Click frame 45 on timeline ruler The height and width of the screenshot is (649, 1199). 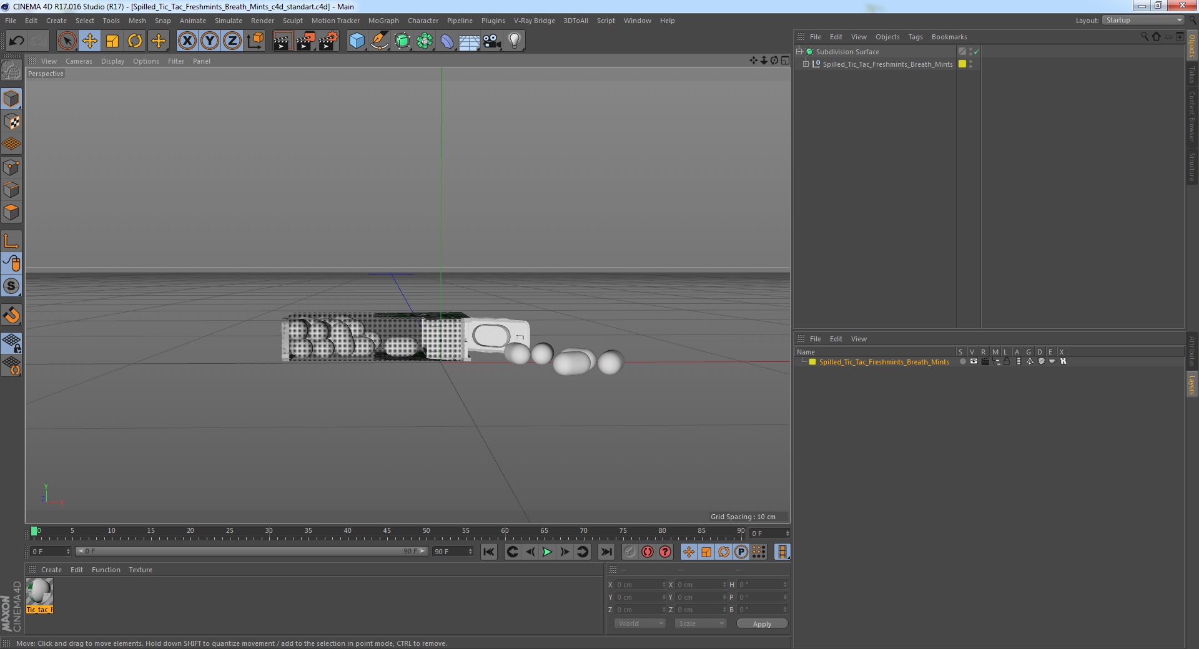[387, 531]
